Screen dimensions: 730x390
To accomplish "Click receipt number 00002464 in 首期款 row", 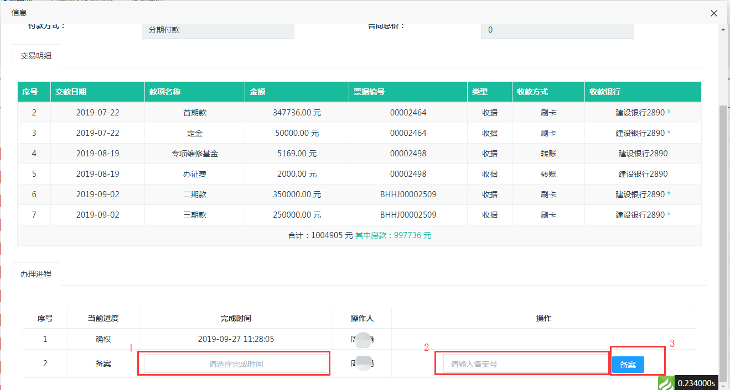I will pos(408,113).
